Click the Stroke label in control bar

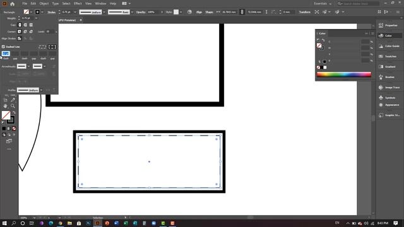[51, 12]
